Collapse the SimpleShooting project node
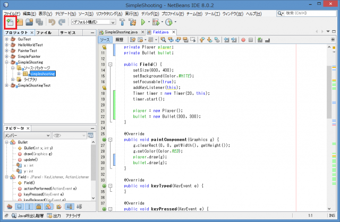 point(6,62)
